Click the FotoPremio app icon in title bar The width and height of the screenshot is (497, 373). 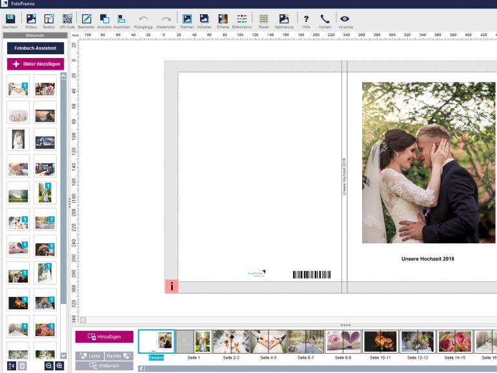(5, 3)
